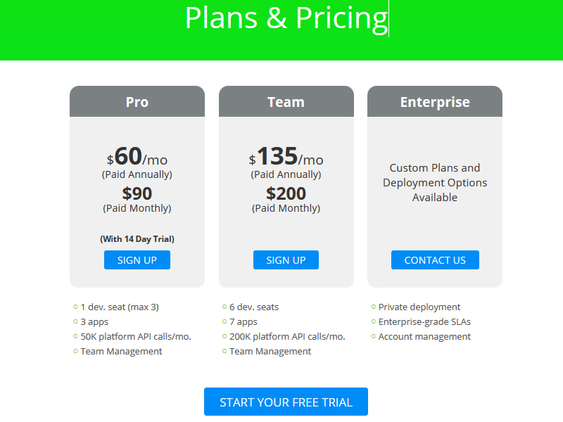563x422 pixels.
Task: Click START YOUR FREE TRIAL
Action: tap(286, 402)
